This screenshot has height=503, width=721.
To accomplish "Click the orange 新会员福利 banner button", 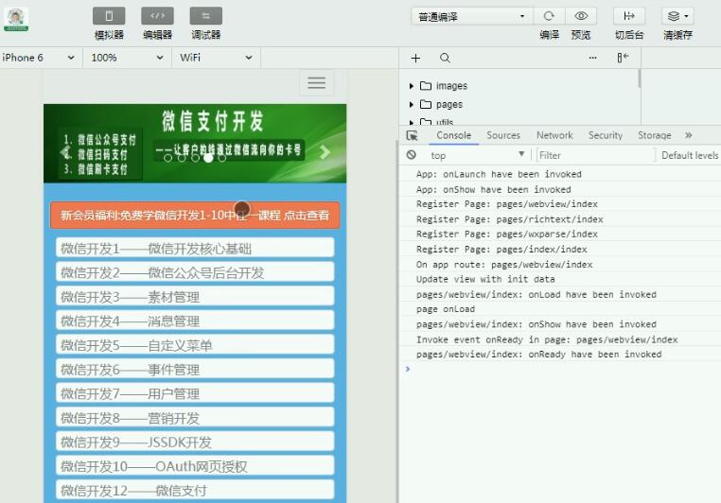I will [x=195, y=216].
